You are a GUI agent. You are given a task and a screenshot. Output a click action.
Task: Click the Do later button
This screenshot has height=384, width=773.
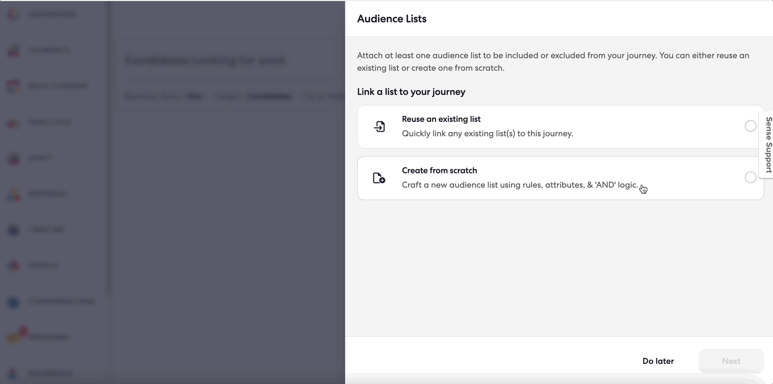[658, 361]
